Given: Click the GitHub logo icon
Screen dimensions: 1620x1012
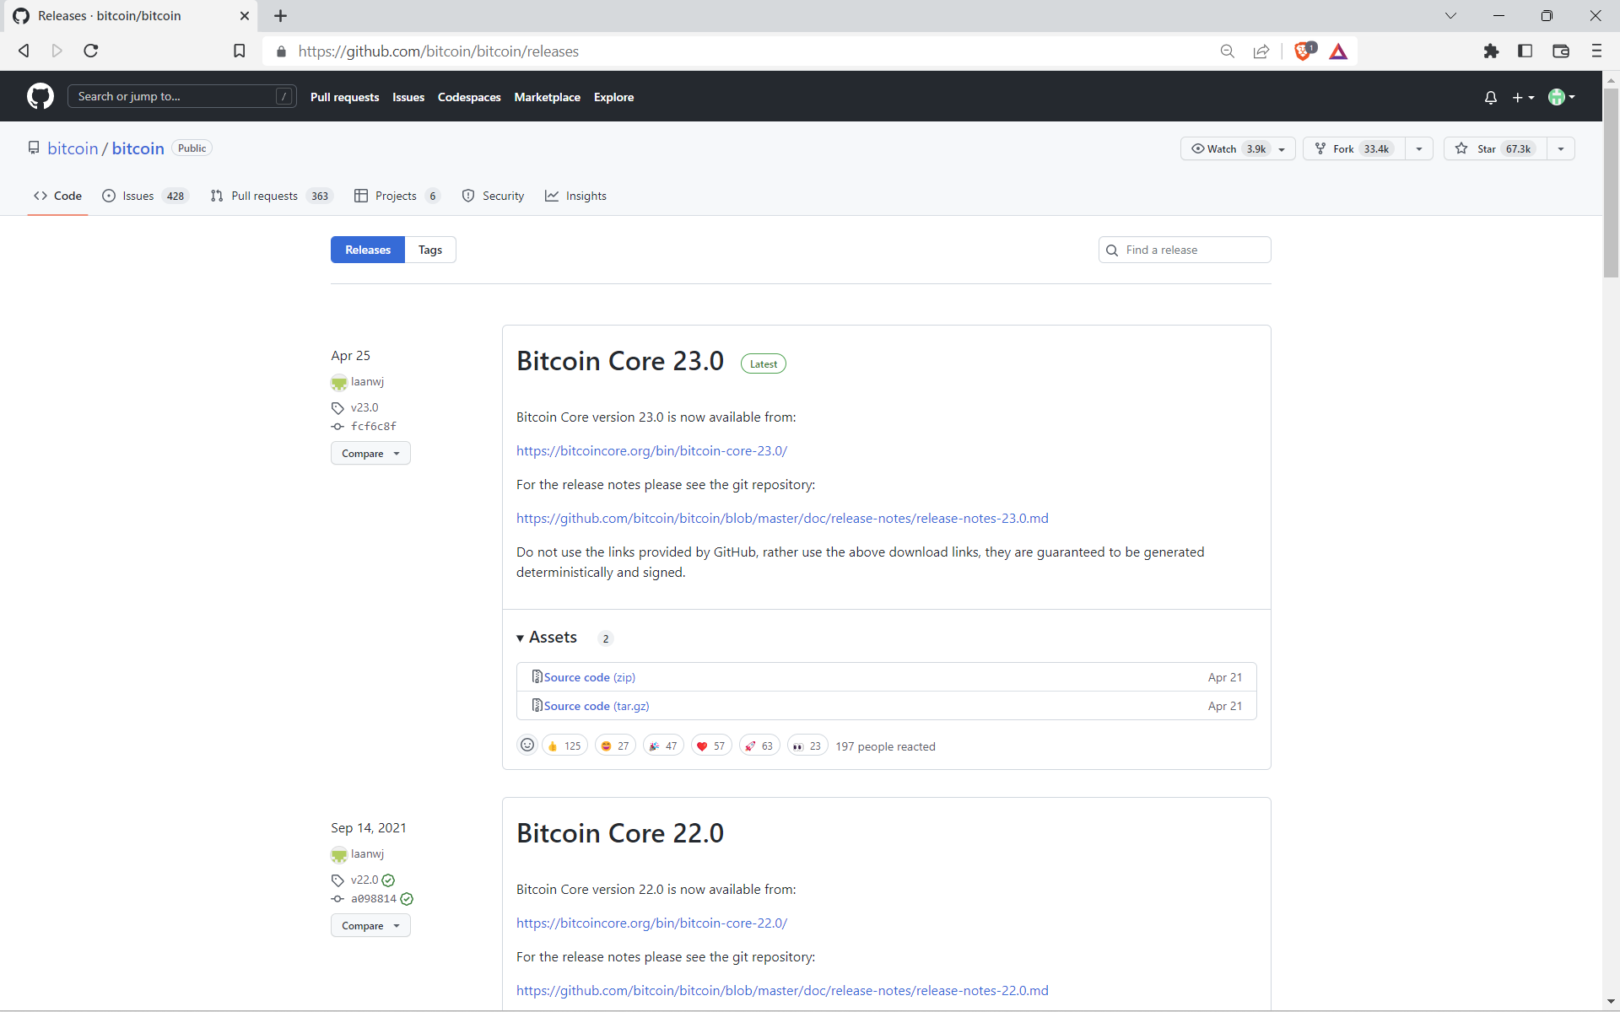Looking at the screenshot, I should click(40, 96).
